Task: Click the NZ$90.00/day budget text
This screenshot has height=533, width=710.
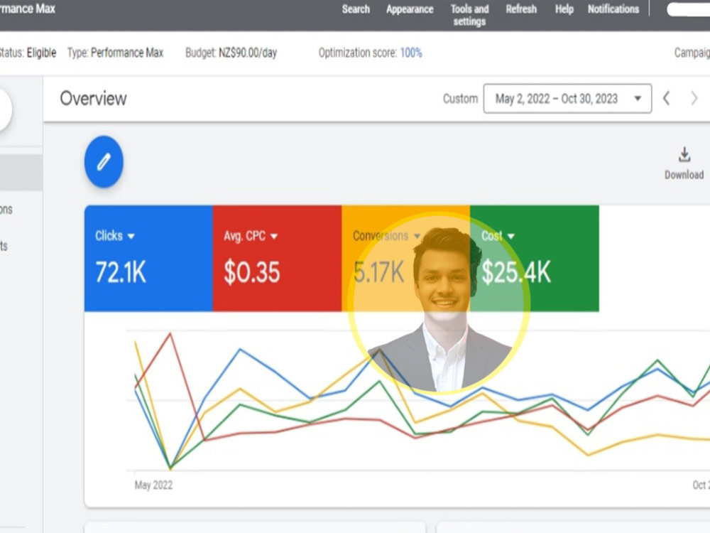Action: coord(248,53)
